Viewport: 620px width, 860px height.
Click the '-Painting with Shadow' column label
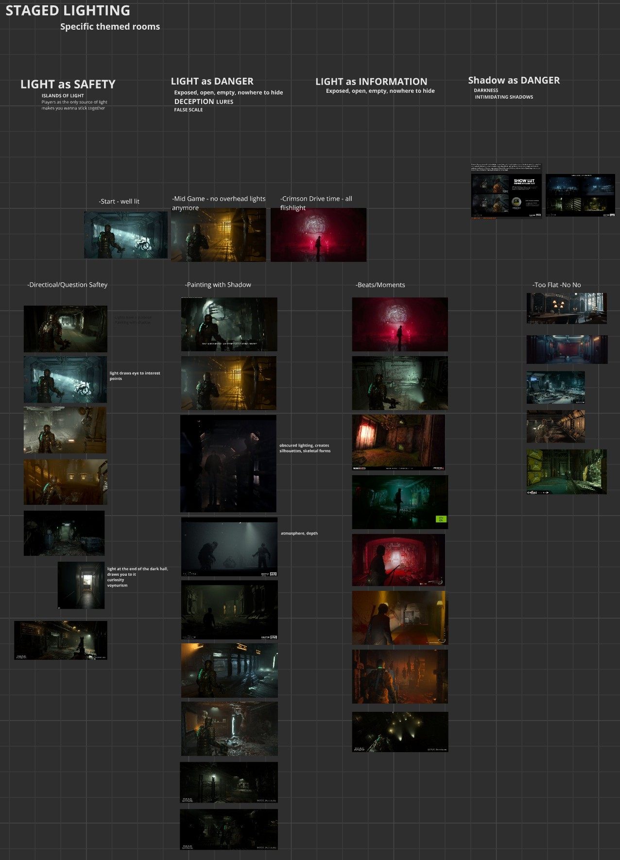click(218, 285)
